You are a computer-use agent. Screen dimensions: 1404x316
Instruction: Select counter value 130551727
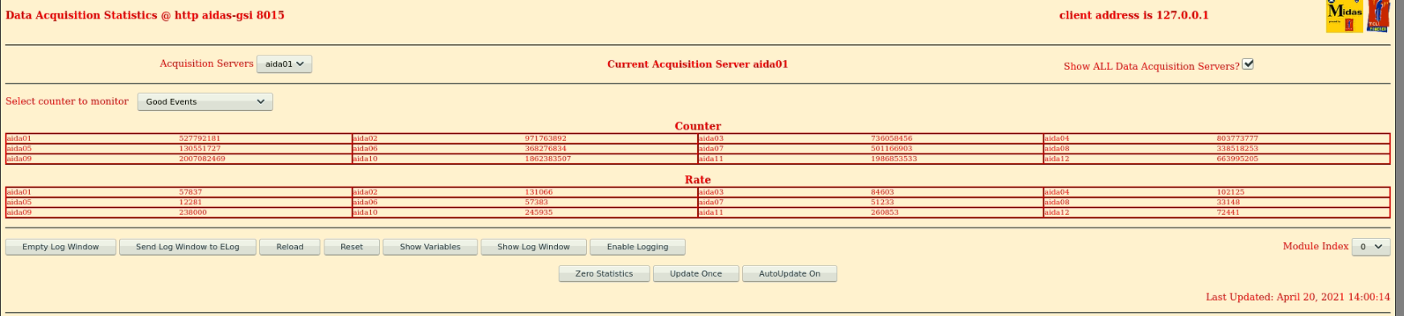(x=200, y=149)
